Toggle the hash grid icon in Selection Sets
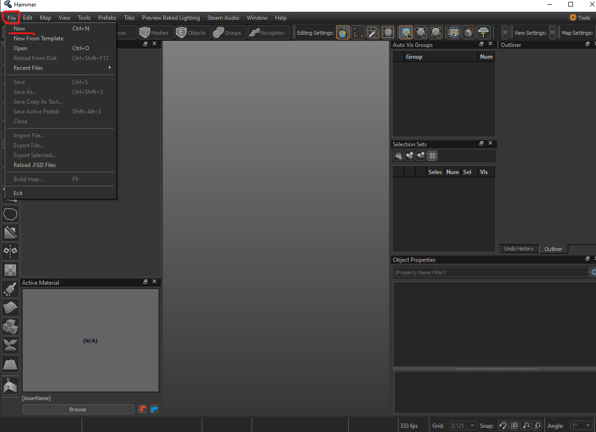This screenshot has width=596, height=432. pyautogui.click(x=432, y=155)
